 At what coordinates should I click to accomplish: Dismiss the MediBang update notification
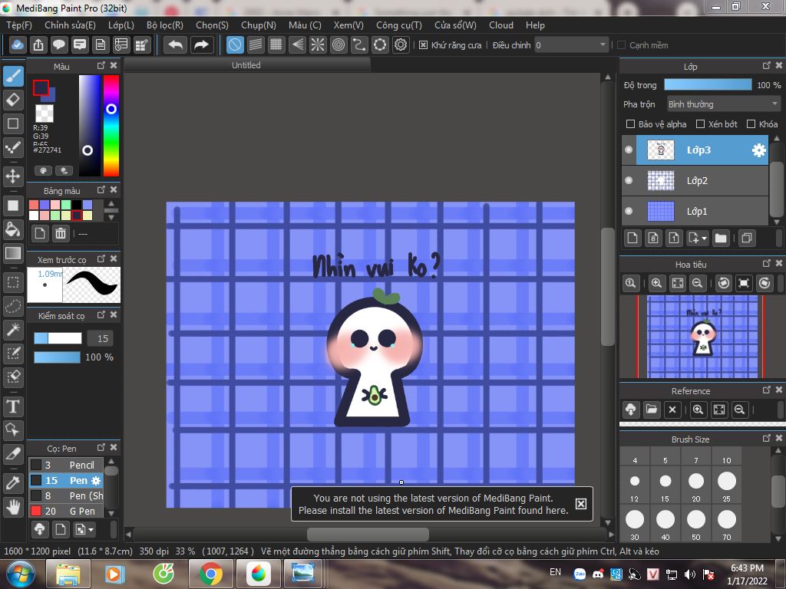(580, 504)
